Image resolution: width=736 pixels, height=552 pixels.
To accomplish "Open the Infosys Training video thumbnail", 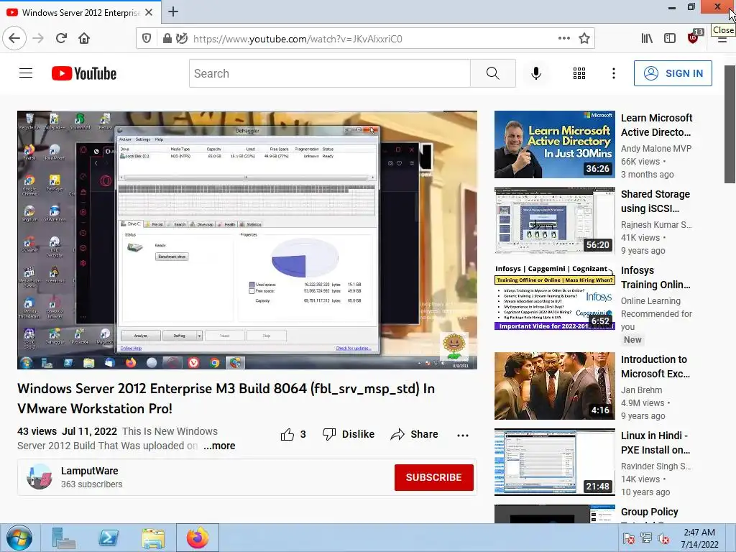I will (x=554, y=297).
